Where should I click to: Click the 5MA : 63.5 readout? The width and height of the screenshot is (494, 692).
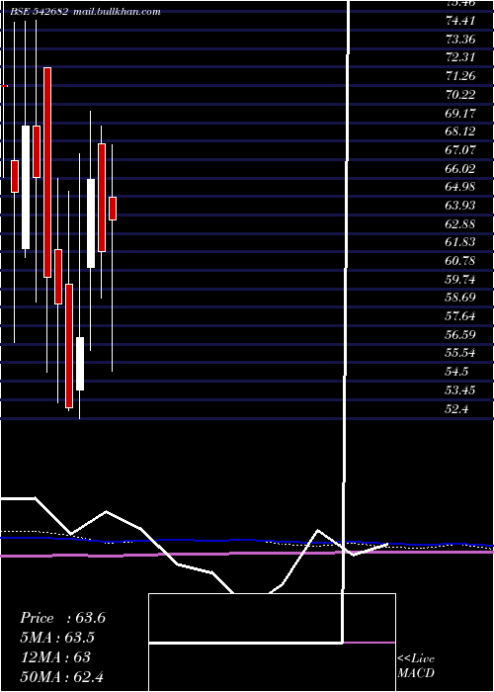(57, 638)
